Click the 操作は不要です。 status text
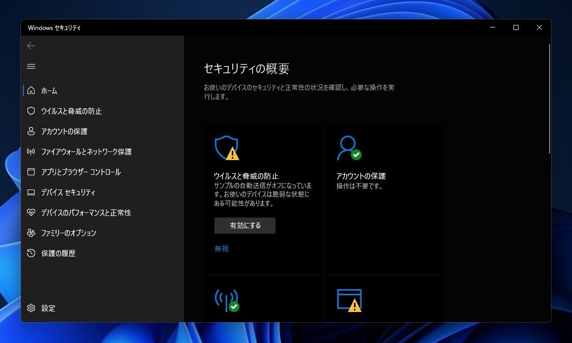The image size is (572, 343). pos(359,186)
